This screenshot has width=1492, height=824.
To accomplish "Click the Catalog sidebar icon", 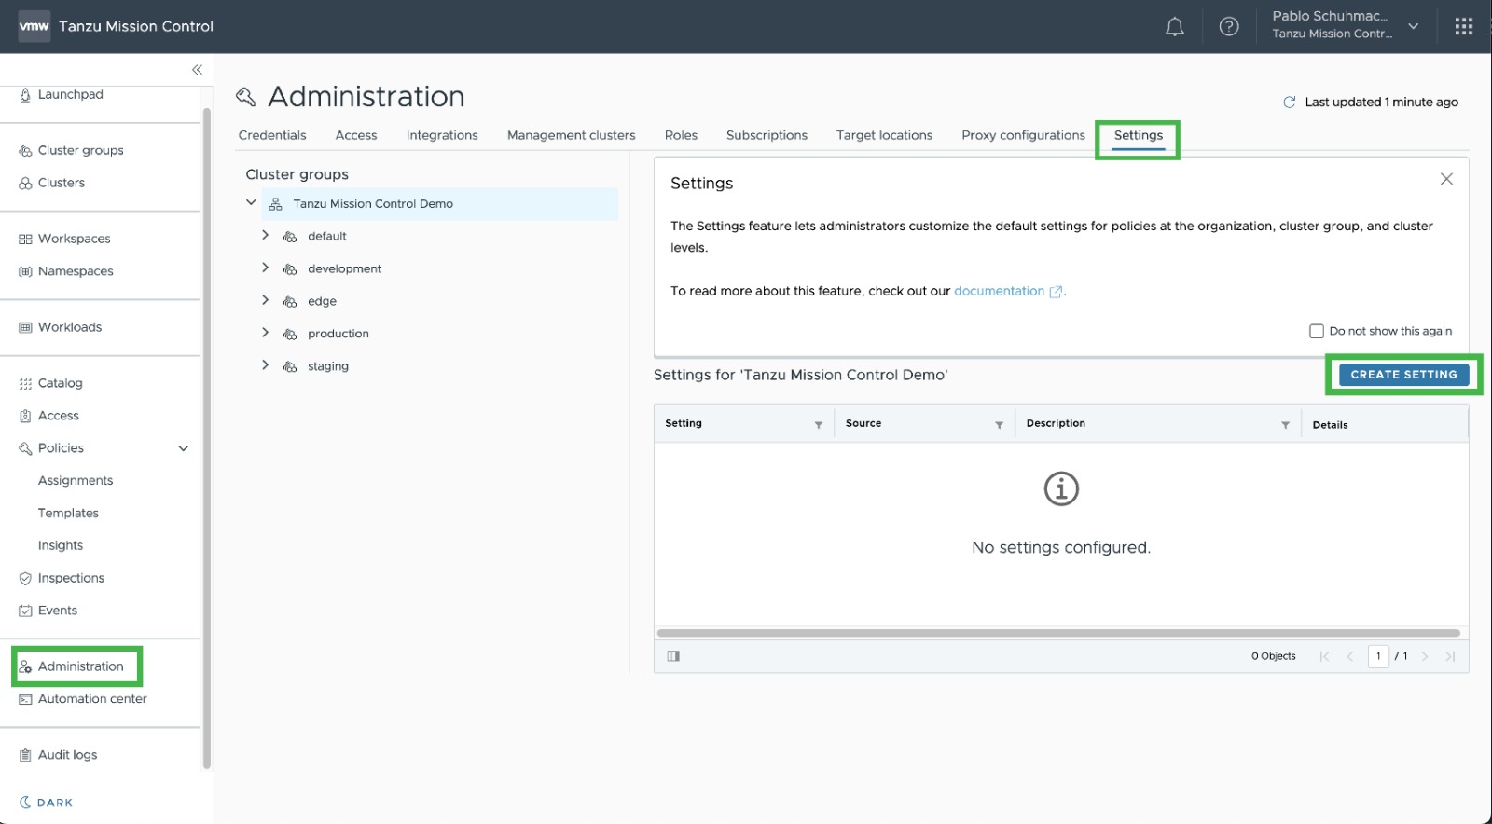I will click(x=25, y=383).
